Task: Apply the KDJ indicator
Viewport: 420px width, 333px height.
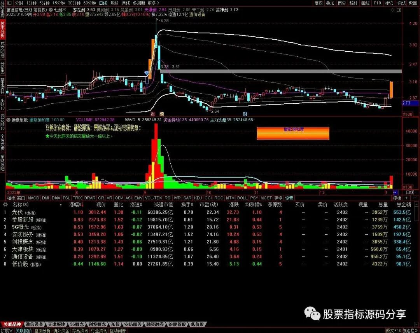Action: point(198,198)
